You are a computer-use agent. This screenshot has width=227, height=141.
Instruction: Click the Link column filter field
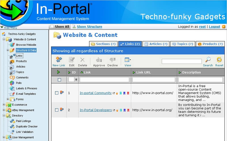[104, 80]
